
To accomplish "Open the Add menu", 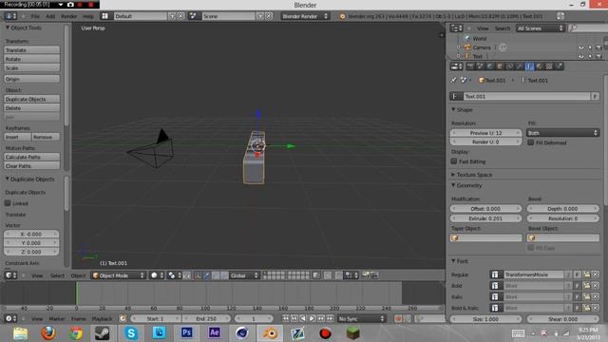I will [50, 16].
